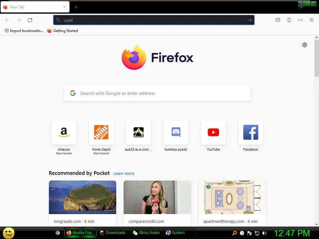The height and width of the screenshot is (239, 319).
Task: Click the 12:47 PM clock
Action: (292, 233)
